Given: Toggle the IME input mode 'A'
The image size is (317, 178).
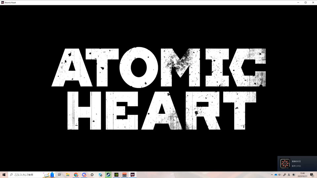Looking at the screenshot, I should [289, 175].
